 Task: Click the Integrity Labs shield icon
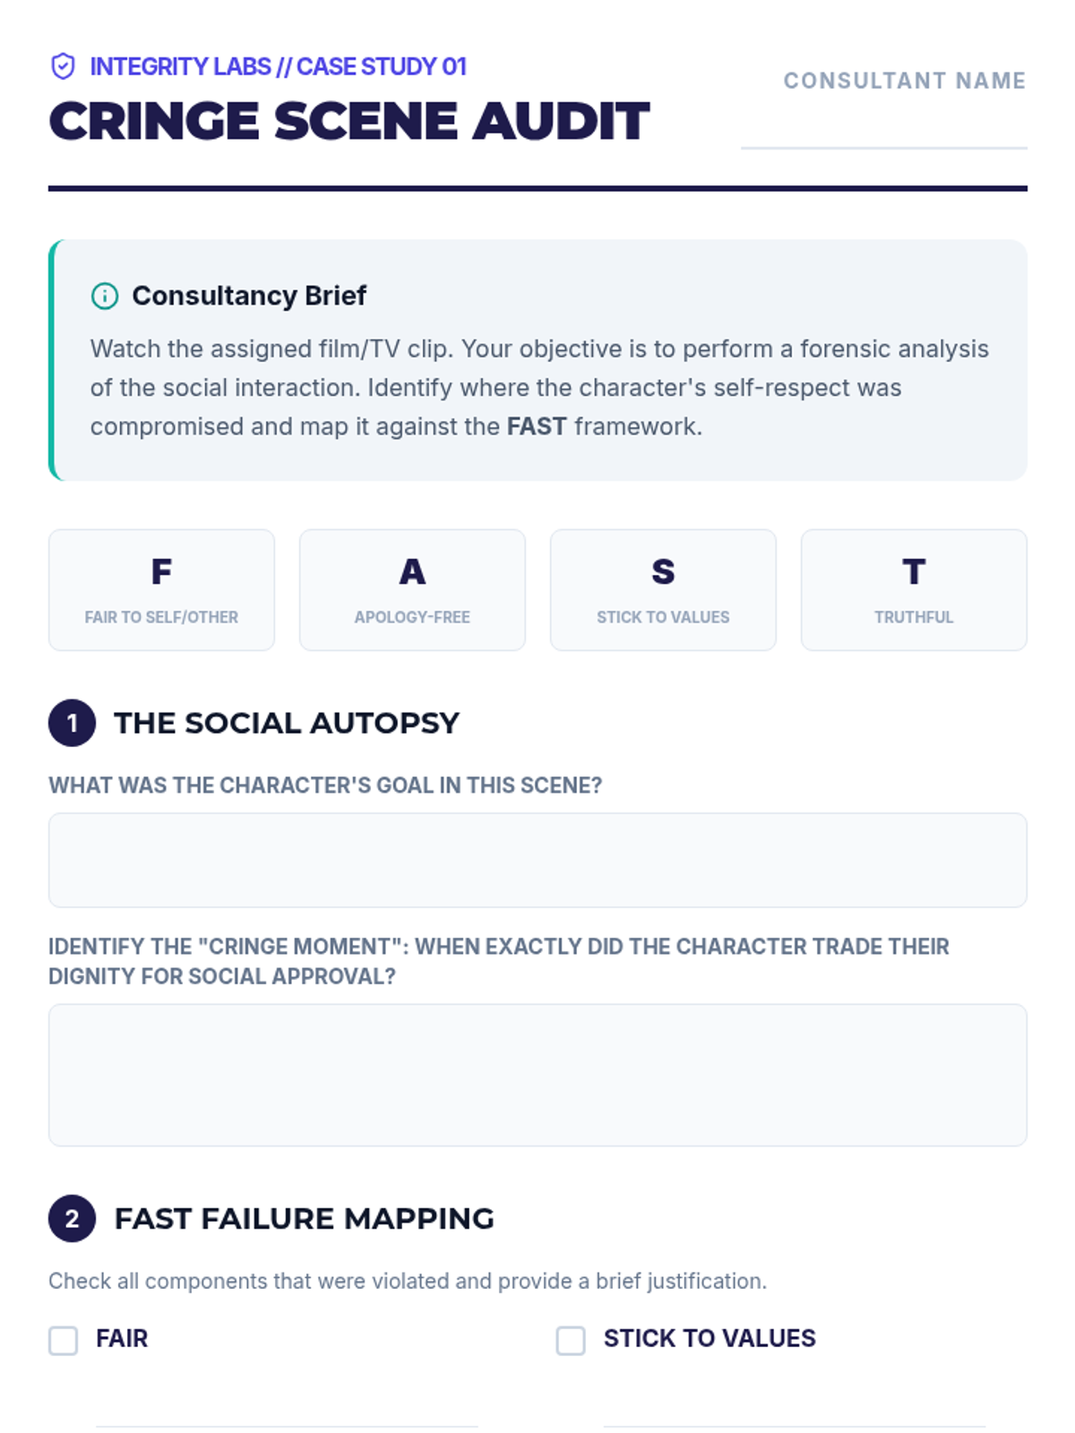click(x=63, y=66)
